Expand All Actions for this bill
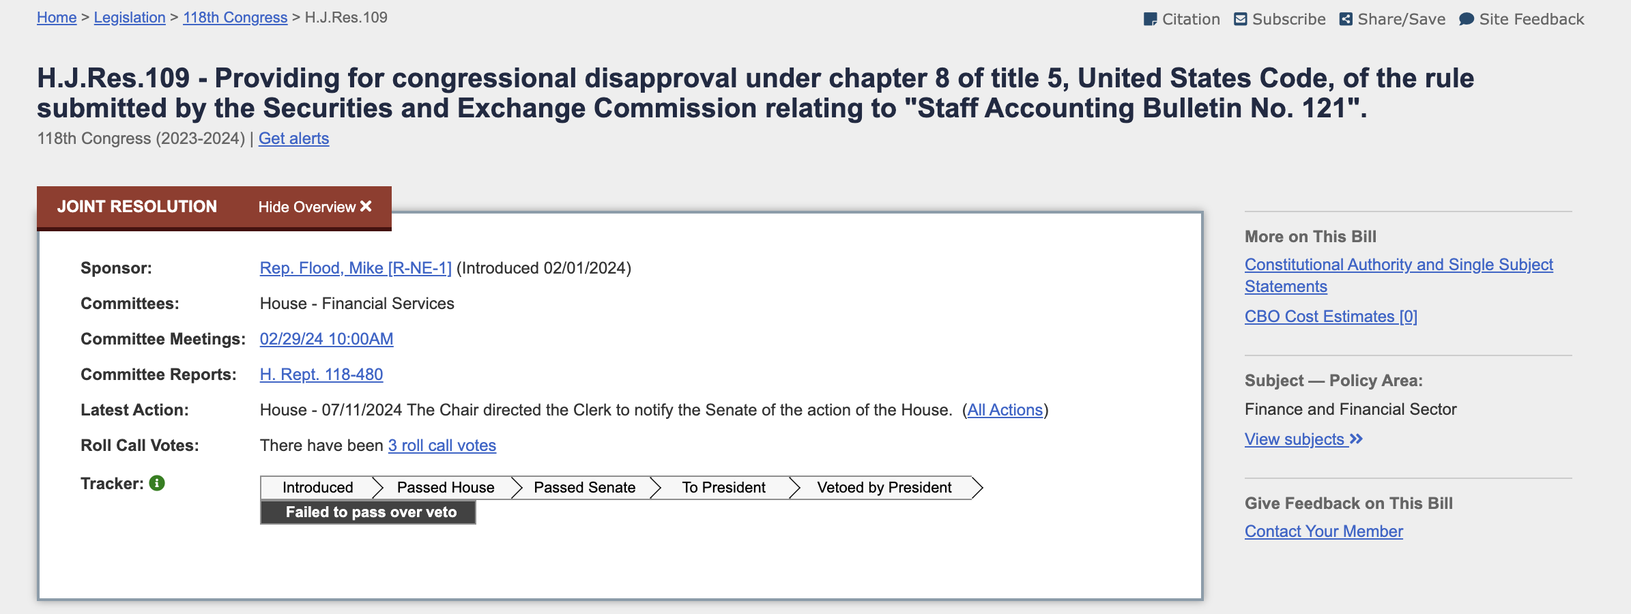1631x614 pixels. tap(1005, 410)
